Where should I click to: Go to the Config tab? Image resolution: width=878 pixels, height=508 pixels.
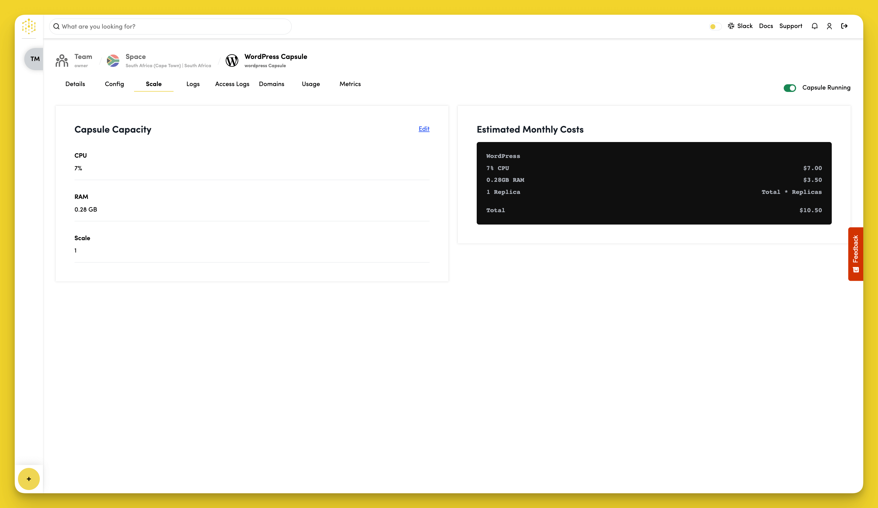pos(114,84)
